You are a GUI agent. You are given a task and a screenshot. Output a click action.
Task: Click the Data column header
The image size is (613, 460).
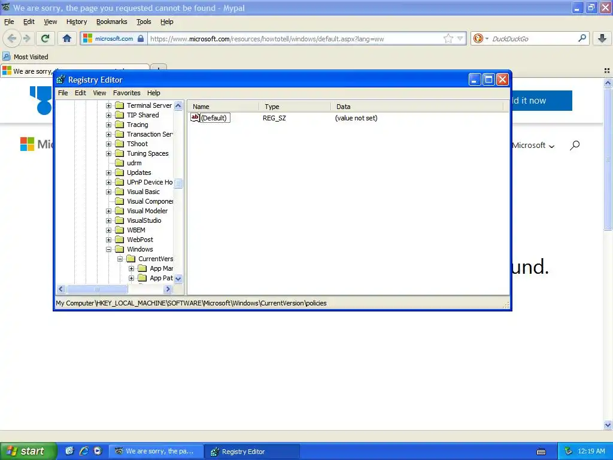pos(417,107)
